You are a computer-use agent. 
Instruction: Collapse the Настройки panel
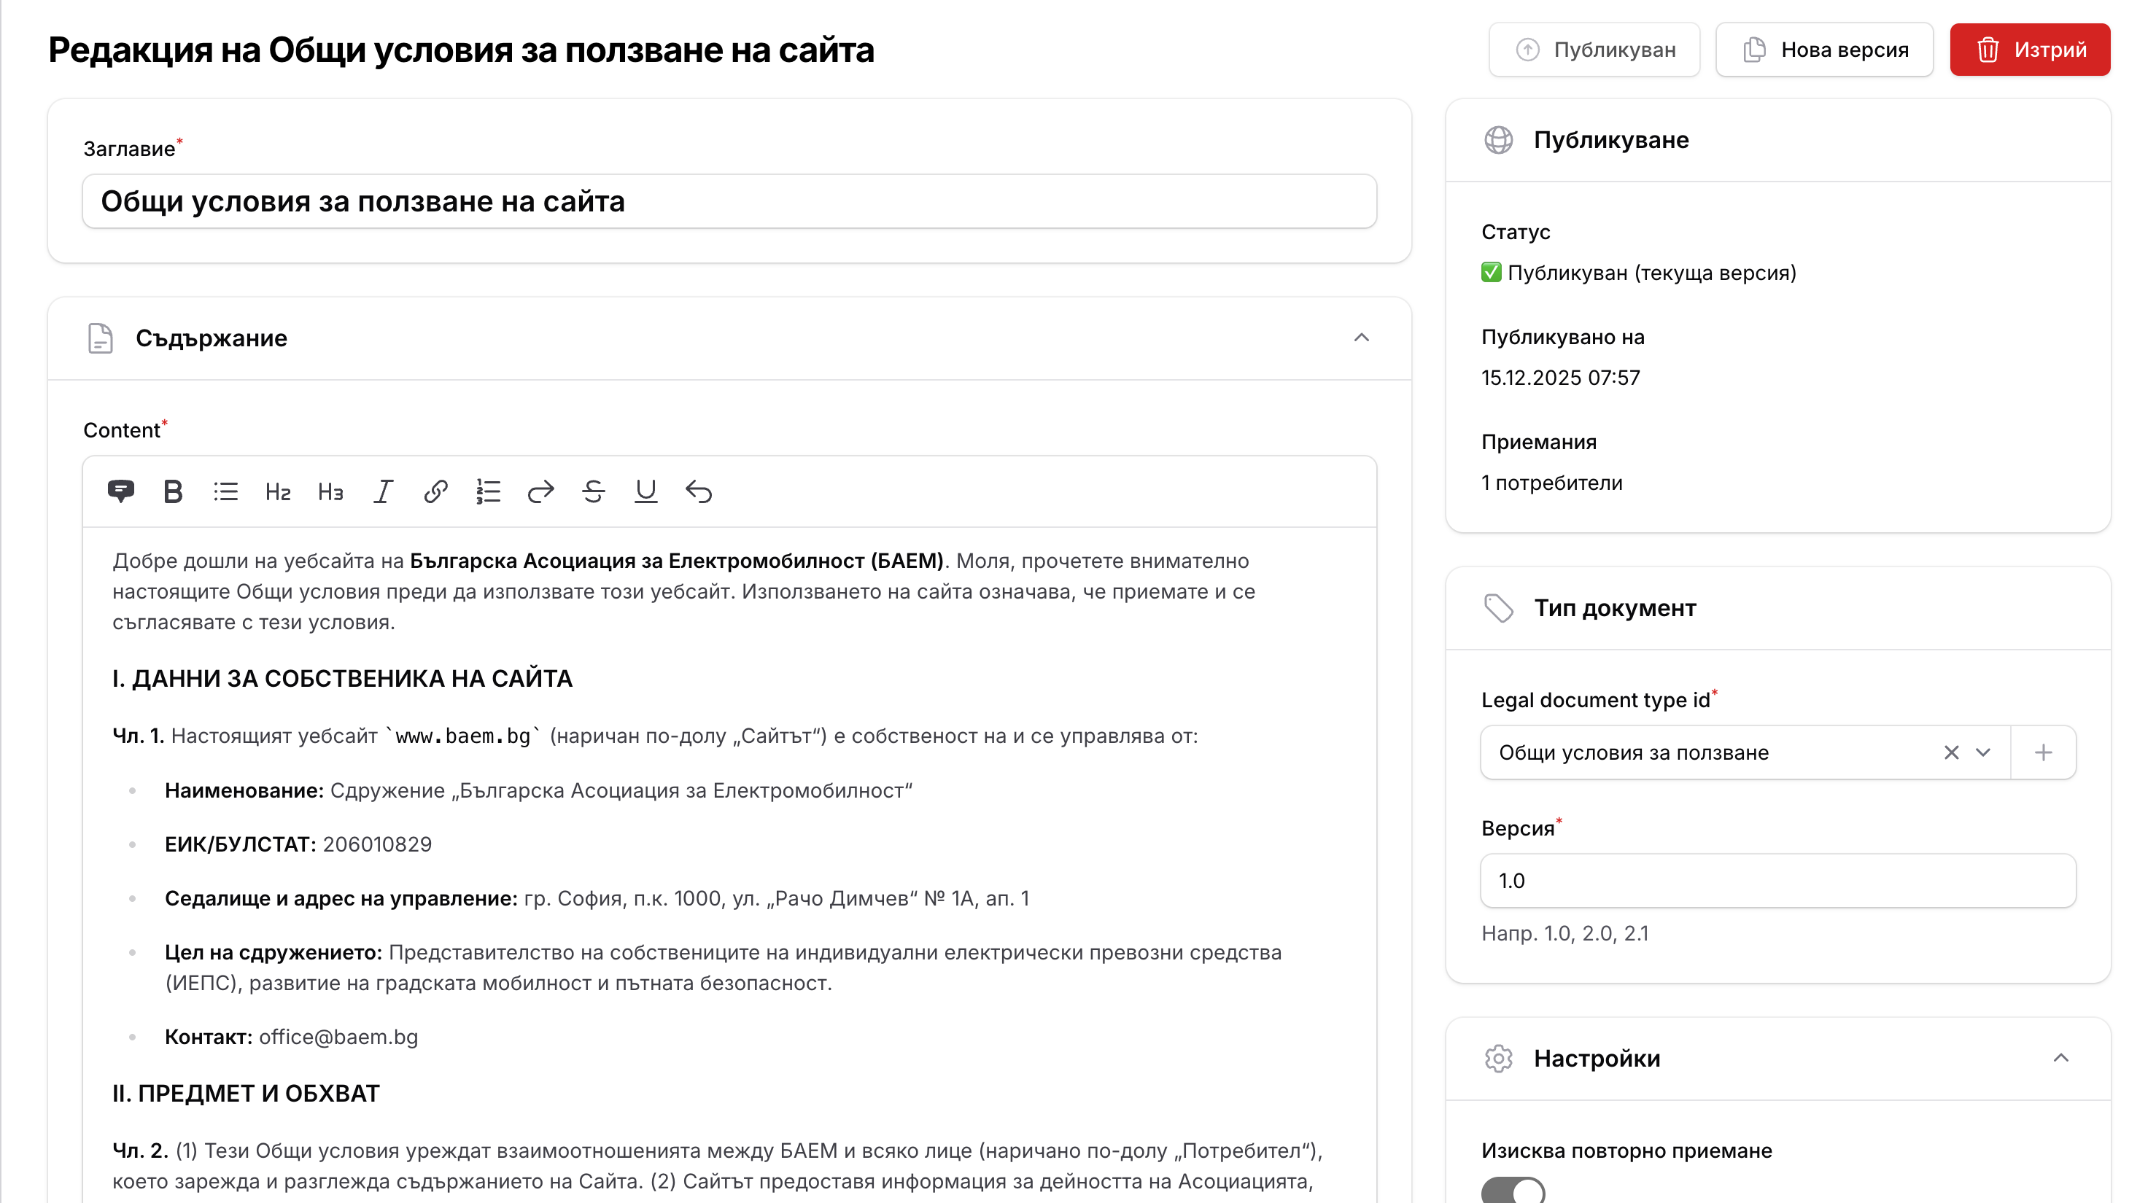click(2064, 1057)
